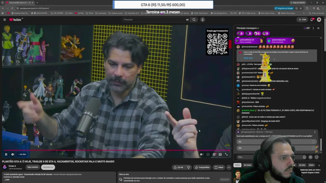This screenshot has height=183, width=326.
Task: Open the YouTube guide hamburger menu
Action: click(5, 20)
